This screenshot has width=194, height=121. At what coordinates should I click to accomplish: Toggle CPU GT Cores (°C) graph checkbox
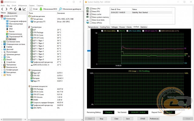pyautogui.click(x=143, y=31)
